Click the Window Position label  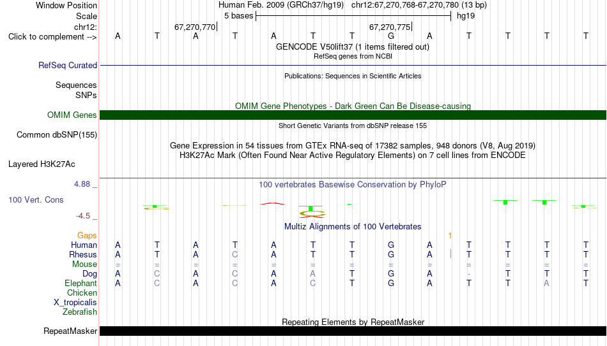(x=66, y=5)
